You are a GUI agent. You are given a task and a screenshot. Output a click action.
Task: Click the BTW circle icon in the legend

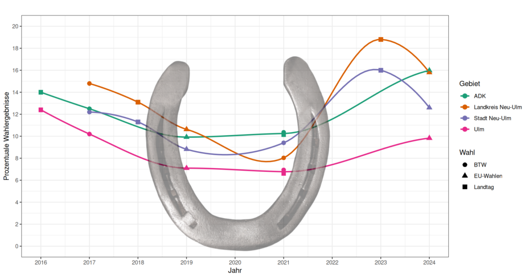click(x=465, y=165)
